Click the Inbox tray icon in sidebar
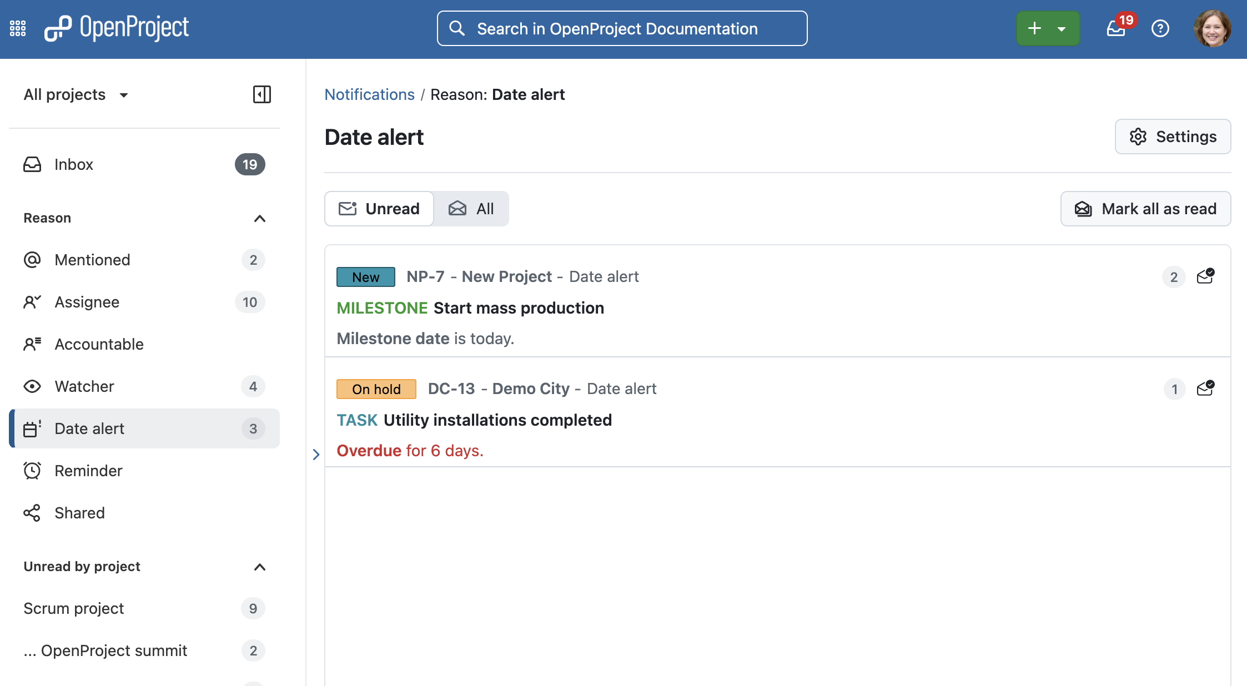The height and width of the screenshot is (686, 1247). 32,164
